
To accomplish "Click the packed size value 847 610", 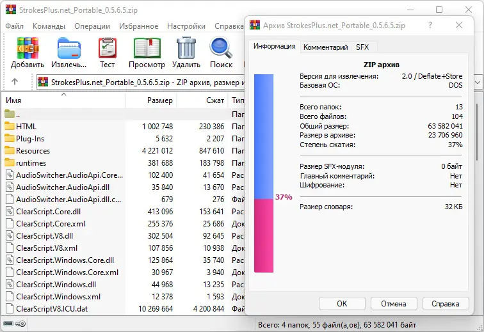I will [211, 150].
